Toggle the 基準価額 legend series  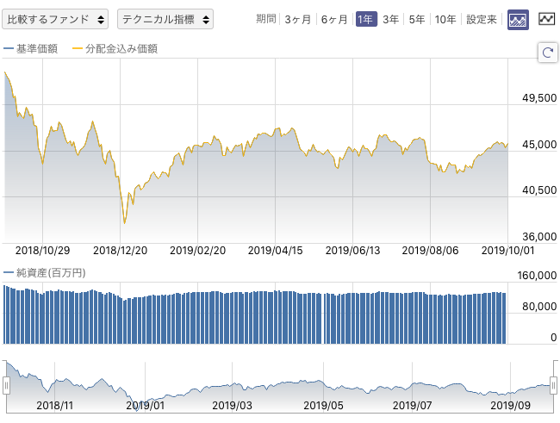click(30, 48)
